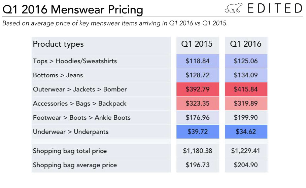Click the blue $39.72 underpants cell
Screen dimensions: 306x188
coord(198,131)
